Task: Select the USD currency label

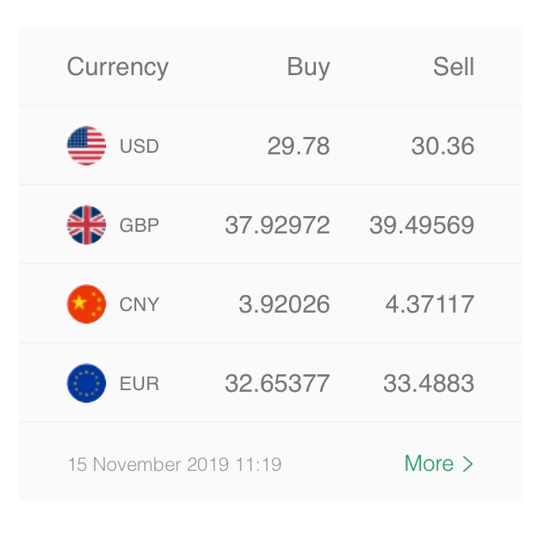Action: 139,146
